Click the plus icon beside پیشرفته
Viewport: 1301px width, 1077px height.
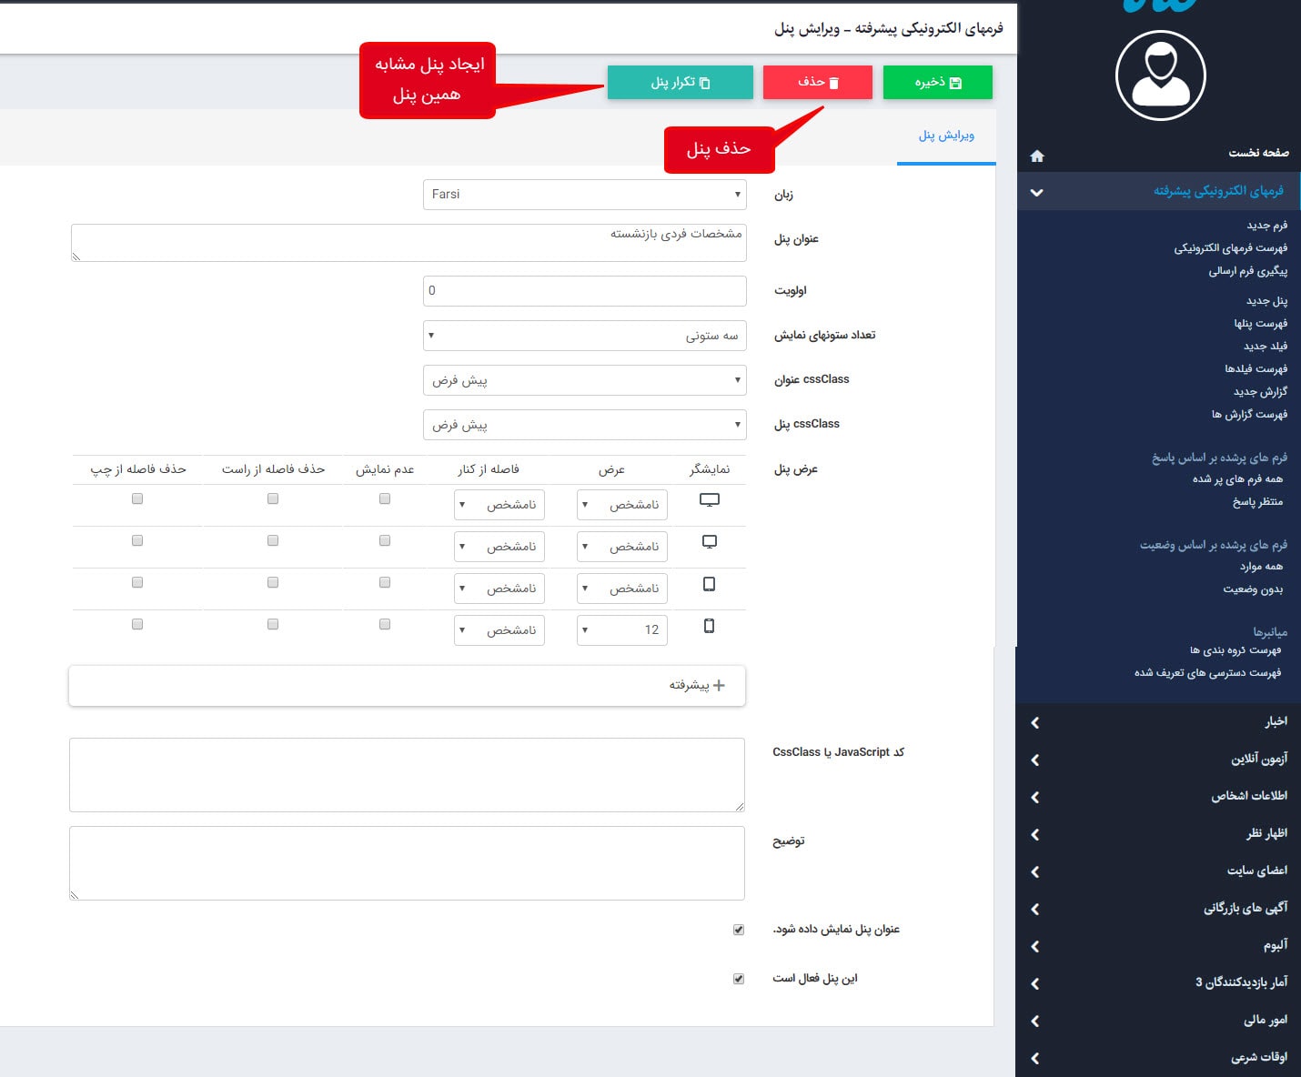pos(719,685)
